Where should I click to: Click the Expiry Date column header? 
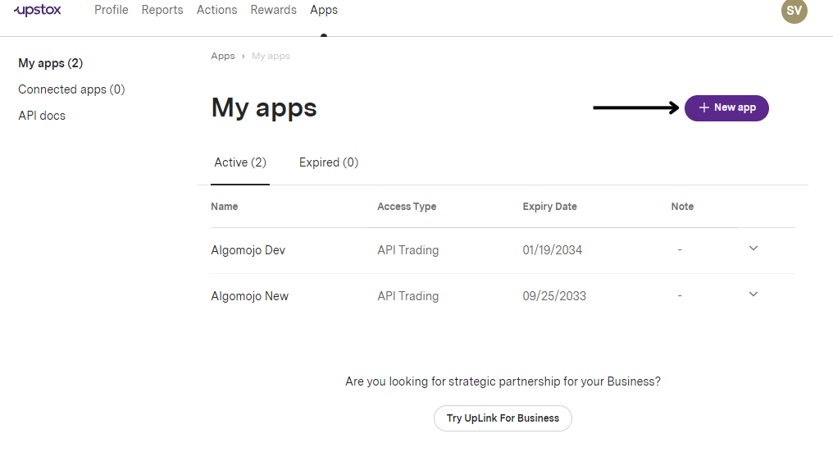(x=549, y=207)
